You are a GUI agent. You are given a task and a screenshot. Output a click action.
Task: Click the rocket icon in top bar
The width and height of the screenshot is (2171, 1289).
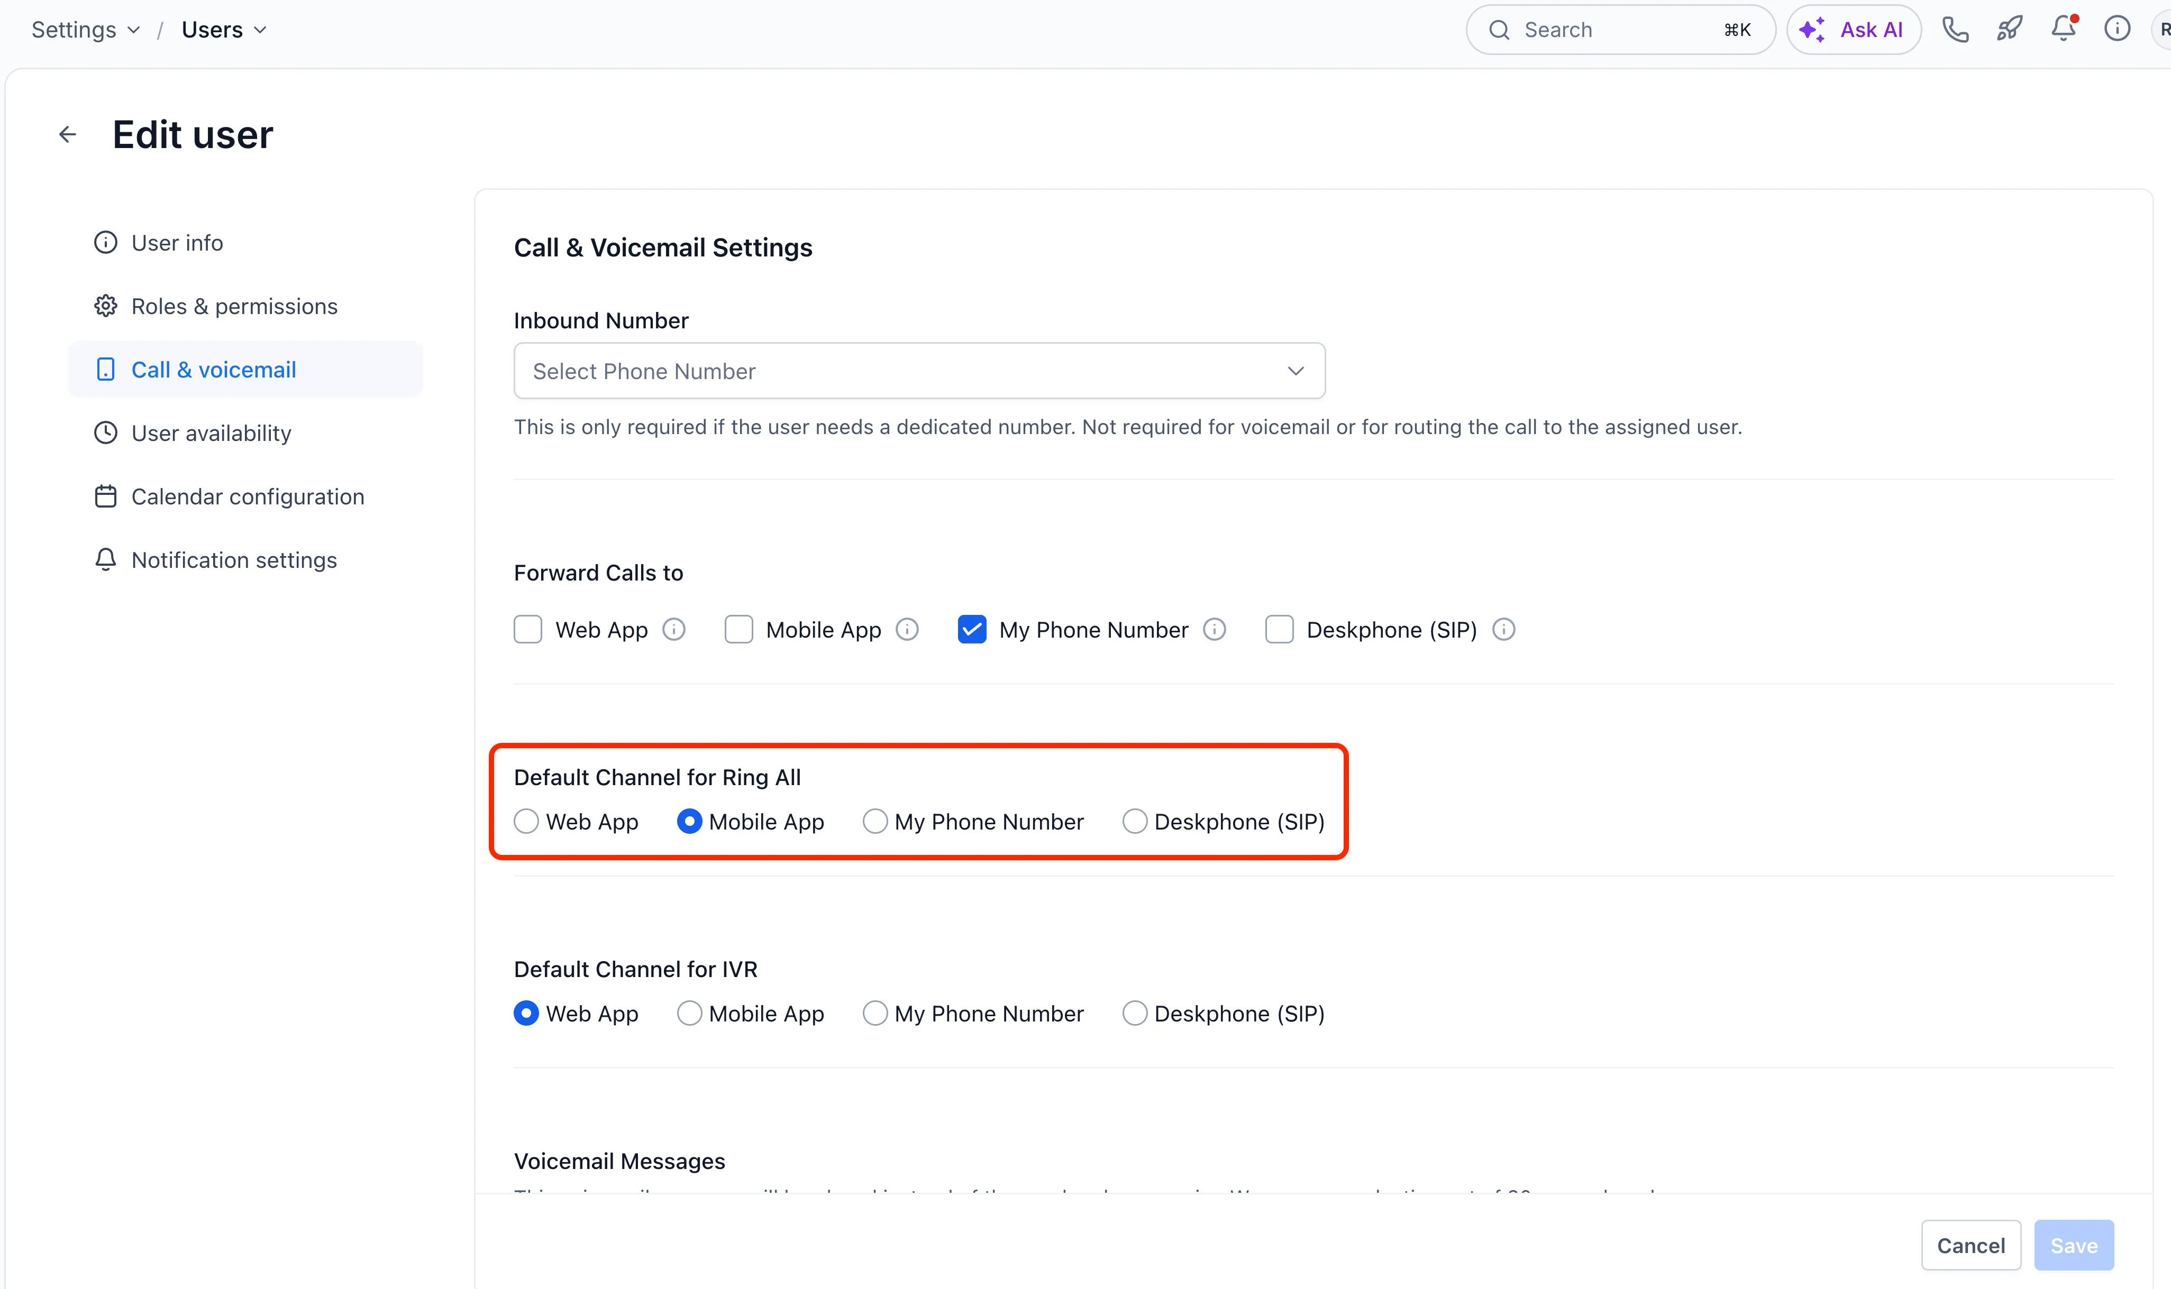[2009, 30]
